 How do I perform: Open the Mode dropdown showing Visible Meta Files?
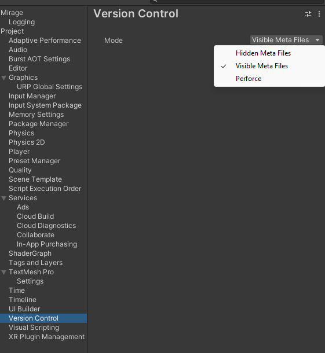(x=286, y=40)
